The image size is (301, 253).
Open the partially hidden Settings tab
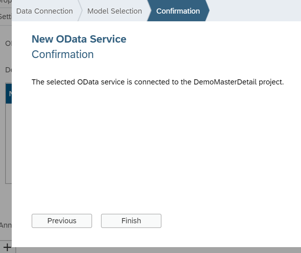click(x=6, y=17)
